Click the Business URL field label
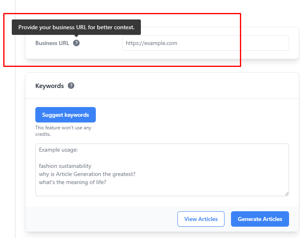Screen dimensions: 300x238 tap(52, 43)
